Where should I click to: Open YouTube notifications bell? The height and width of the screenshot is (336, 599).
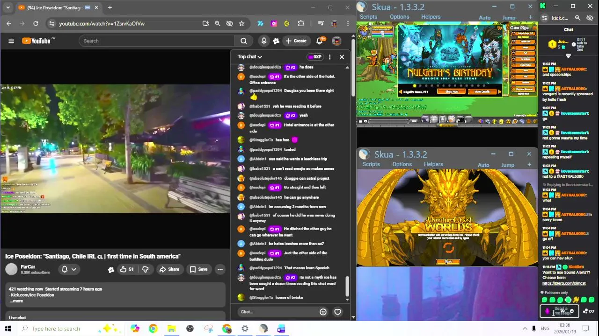click(319, 41)
